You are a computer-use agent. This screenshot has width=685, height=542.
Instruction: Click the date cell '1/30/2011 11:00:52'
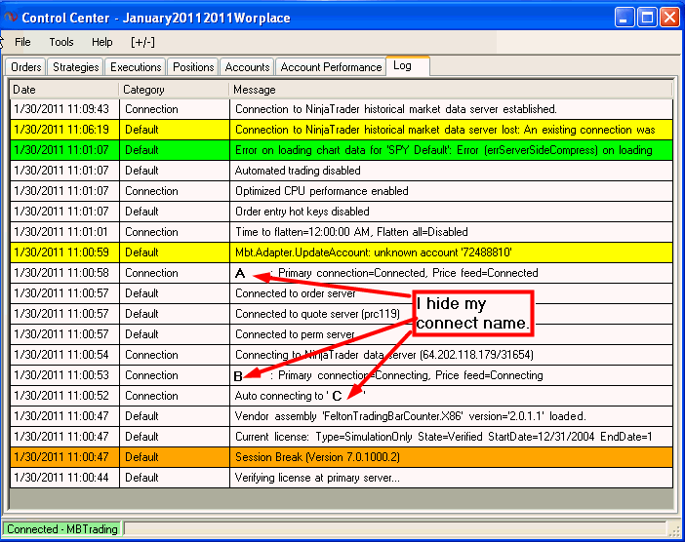(64, 396)
